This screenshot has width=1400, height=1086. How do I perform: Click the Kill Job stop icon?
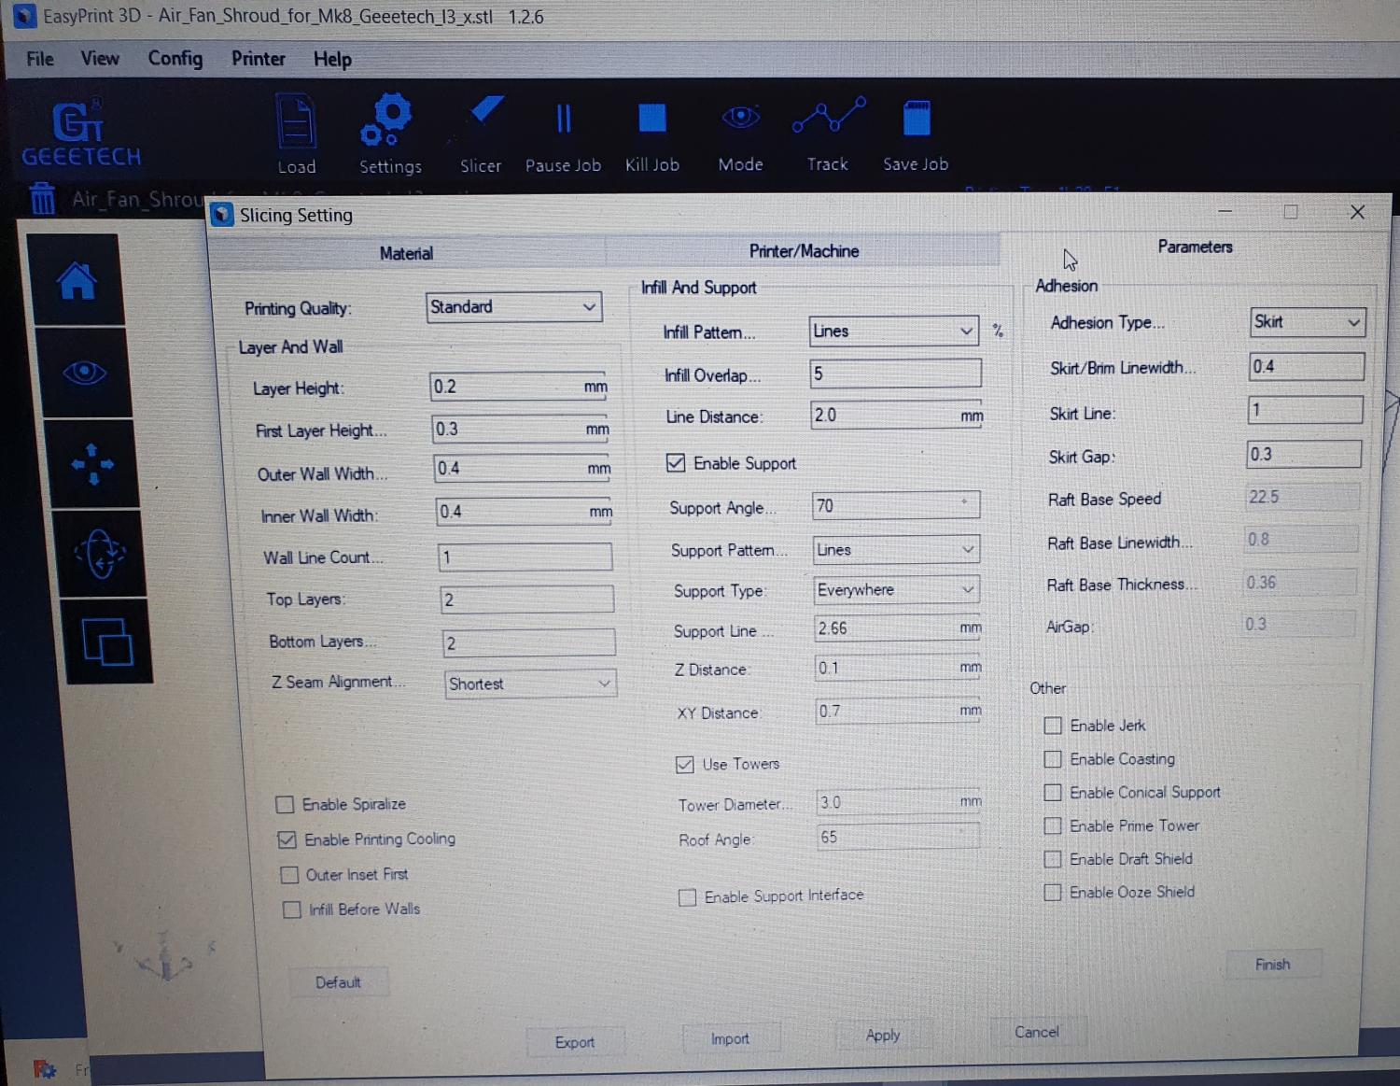(x=651, y=119)
